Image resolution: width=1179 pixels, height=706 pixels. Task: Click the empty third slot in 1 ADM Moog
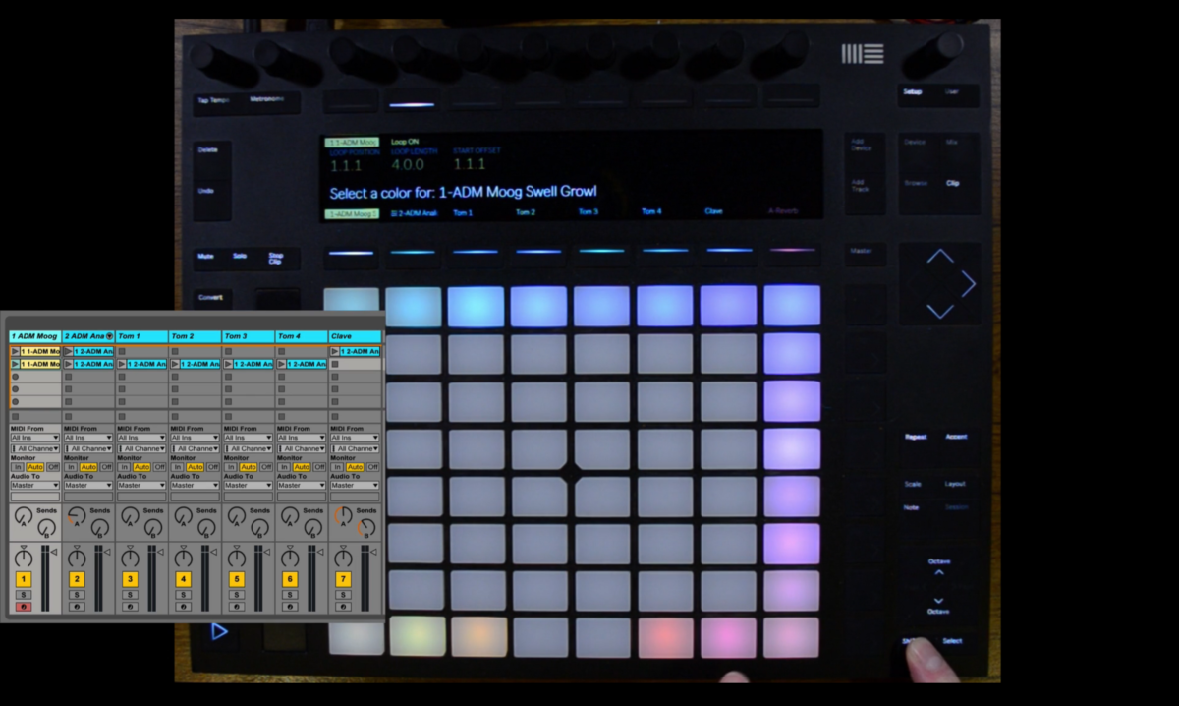coord(34,377)
